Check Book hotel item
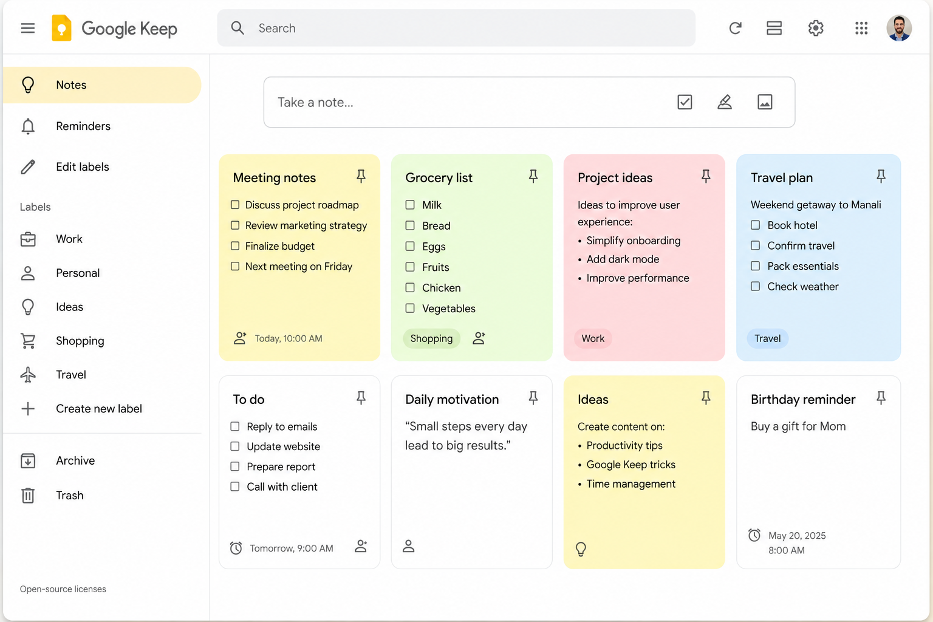This screenshot has width=933, height=622. [x=755, y=225]
